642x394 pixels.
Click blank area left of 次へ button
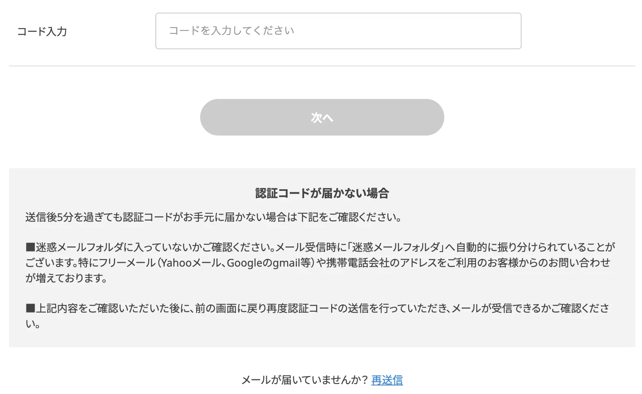pyautogui.click(x=102, y=117)
